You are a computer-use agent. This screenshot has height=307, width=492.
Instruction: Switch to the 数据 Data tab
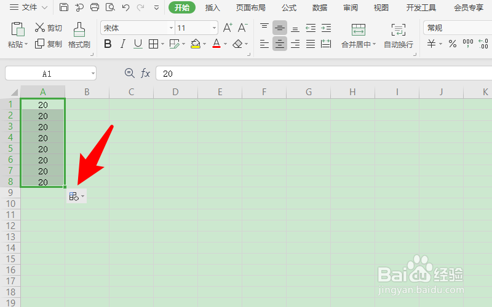320,7
